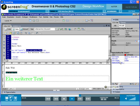The width and height of the screenshot is (140, 106).
Task: Adjust the Lautstärke volume slider
Action: (132, 98)
